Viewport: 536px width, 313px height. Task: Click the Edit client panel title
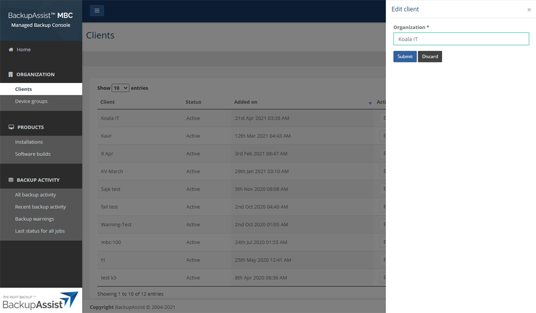(405, 9)
